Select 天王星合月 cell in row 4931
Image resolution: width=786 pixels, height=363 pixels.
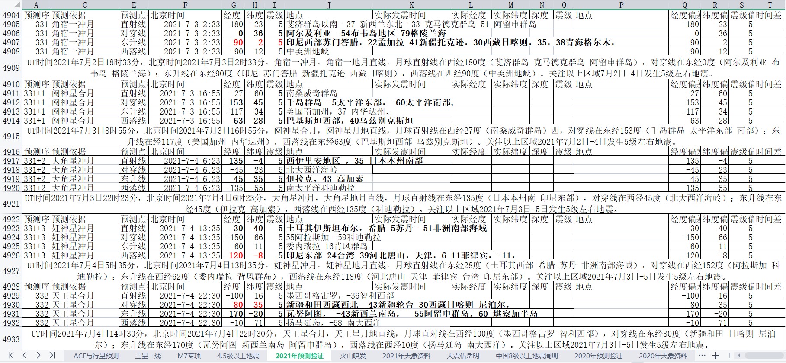(84, 314)
